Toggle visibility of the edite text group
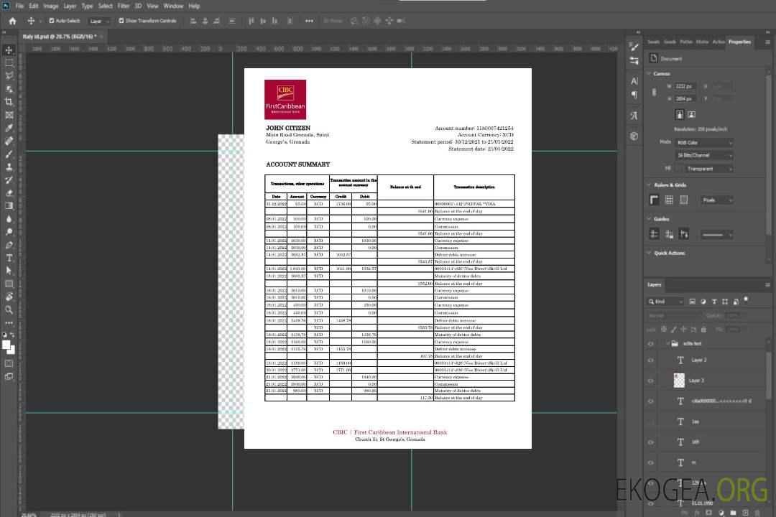This screenshot has width=776, height=517. tap(651, 344)
